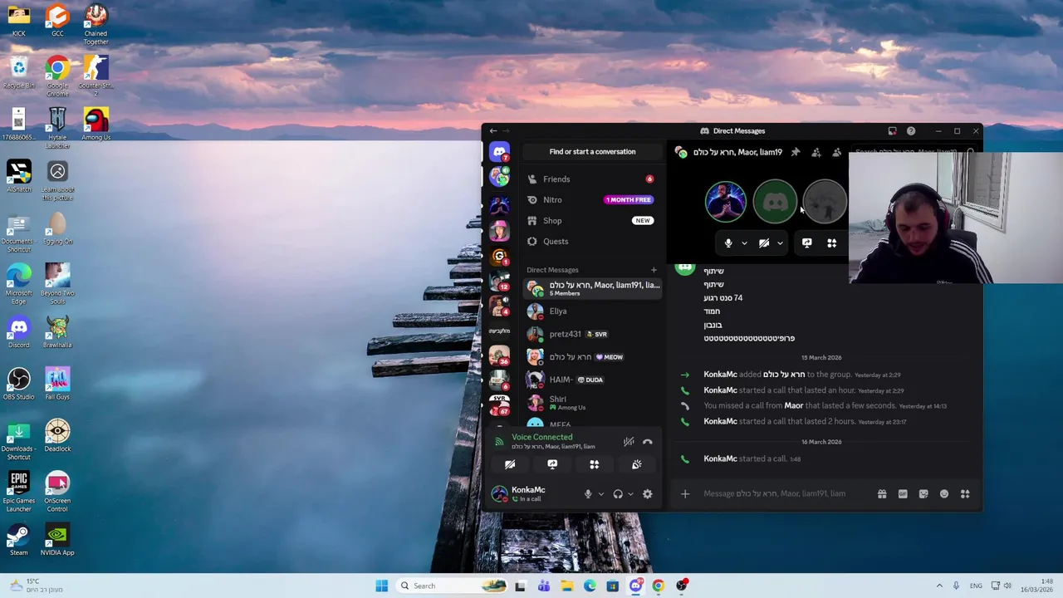1063x598 pixels.
Task: Open the Shop page
Action: (592, 220)
